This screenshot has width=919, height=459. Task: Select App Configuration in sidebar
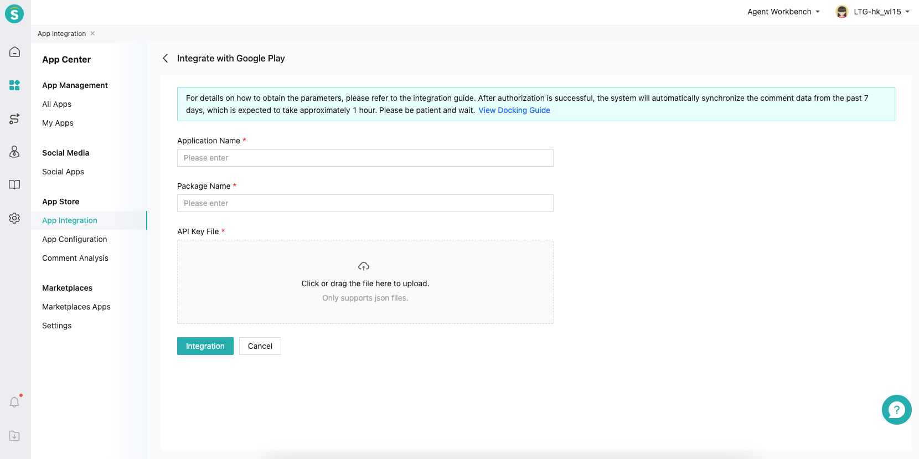tap(75, 239)
